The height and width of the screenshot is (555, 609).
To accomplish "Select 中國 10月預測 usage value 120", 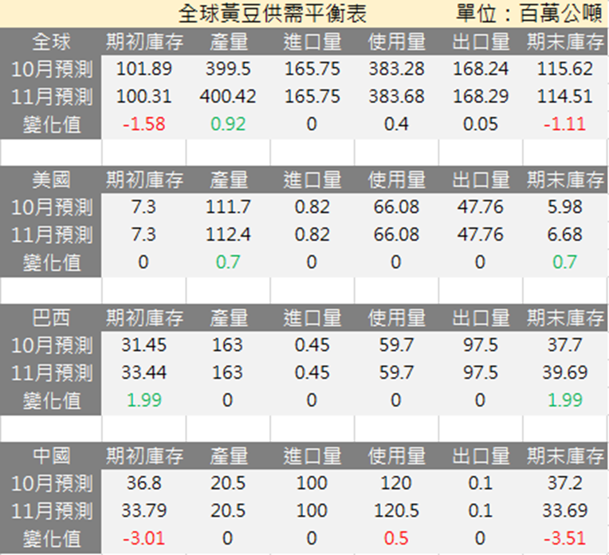I will [x=396, y=483].
